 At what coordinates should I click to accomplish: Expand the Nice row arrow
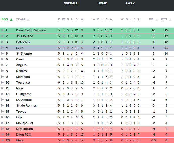3,88
